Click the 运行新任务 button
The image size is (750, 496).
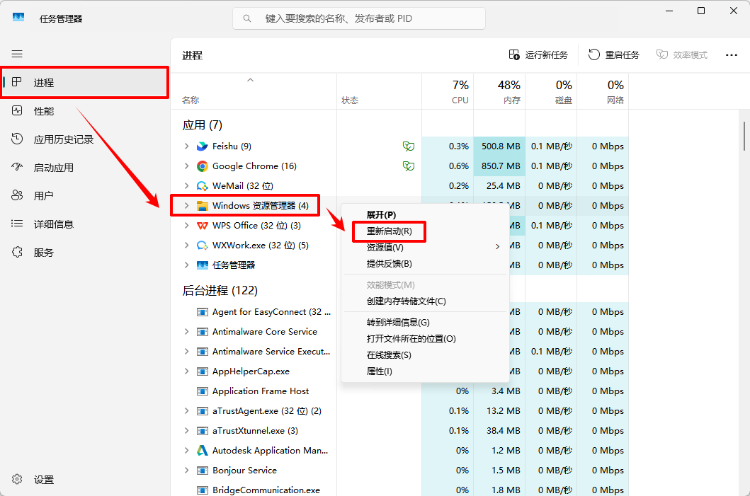pos(538,55)
